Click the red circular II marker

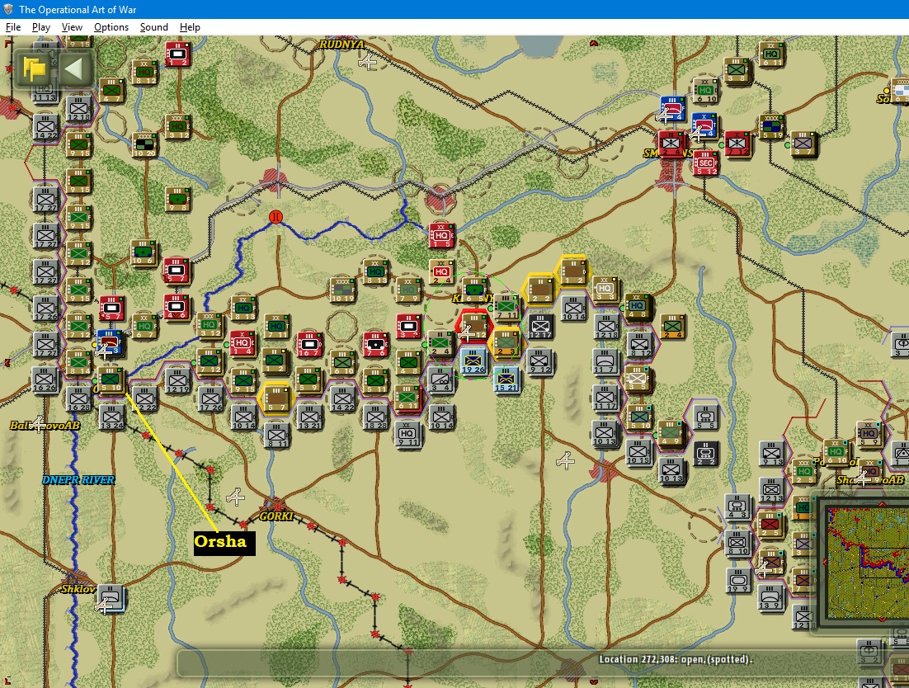(x=276, y=217)
